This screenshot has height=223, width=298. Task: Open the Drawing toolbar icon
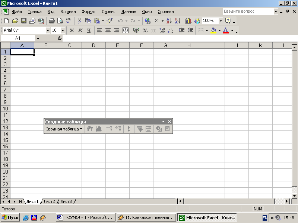(197, 21)
